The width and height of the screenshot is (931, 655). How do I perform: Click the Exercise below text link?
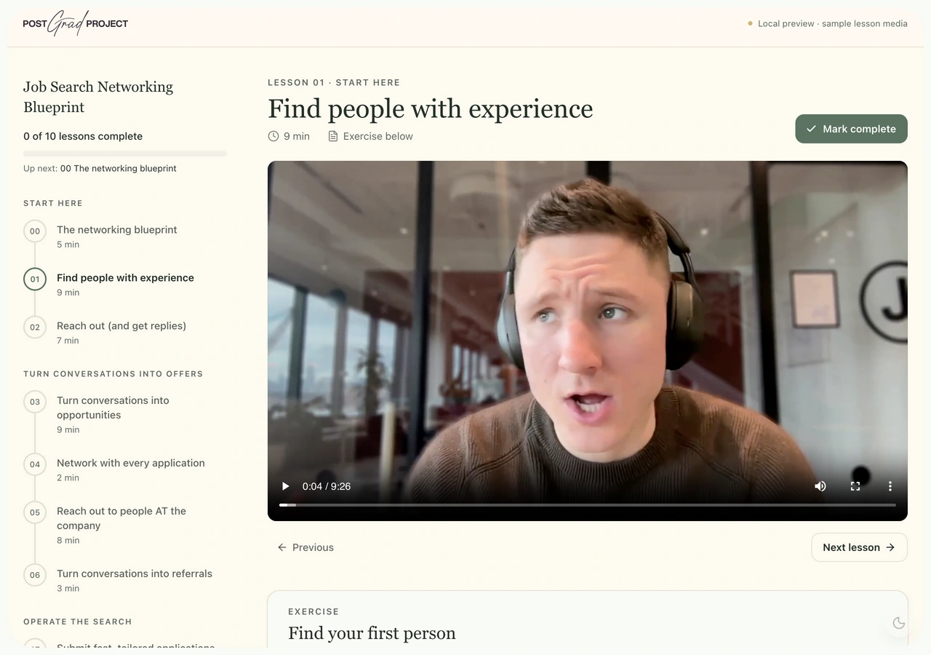(378, 136)
